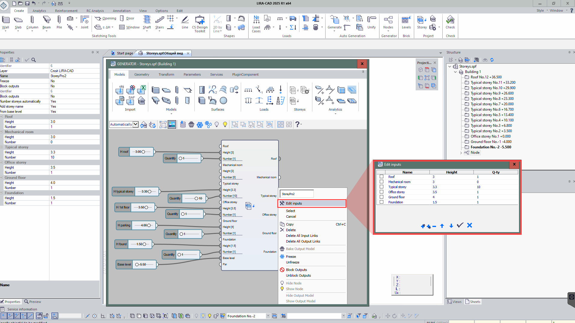Image resolution: width=575 pixels, height=323 pixels.
Task: Check the Roof row checkbox
Action: coord(382,177)
